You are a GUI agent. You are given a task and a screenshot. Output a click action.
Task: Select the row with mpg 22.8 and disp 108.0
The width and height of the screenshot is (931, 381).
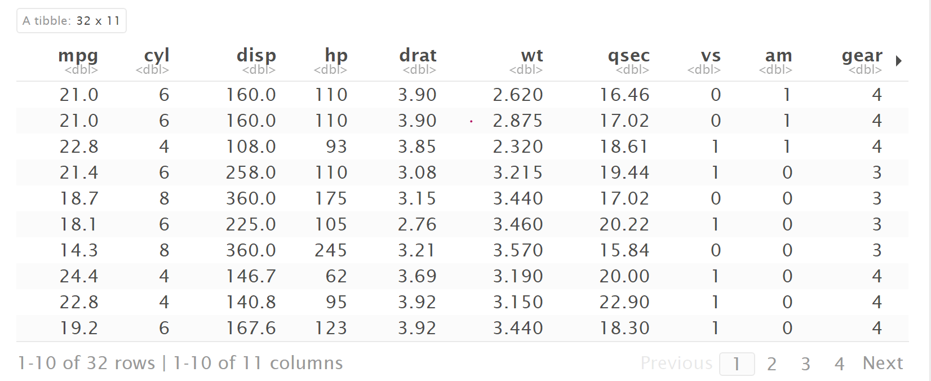462,147
